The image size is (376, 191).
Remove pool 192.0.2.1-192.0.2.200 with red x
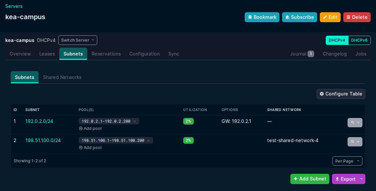(x=135, y=121)
